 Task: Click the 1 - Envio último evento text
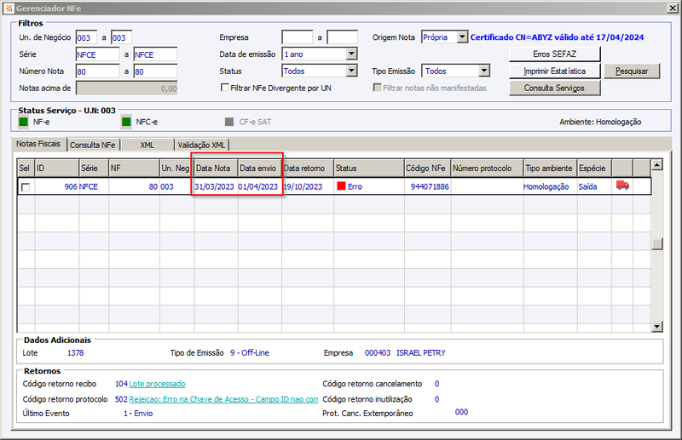138,414
